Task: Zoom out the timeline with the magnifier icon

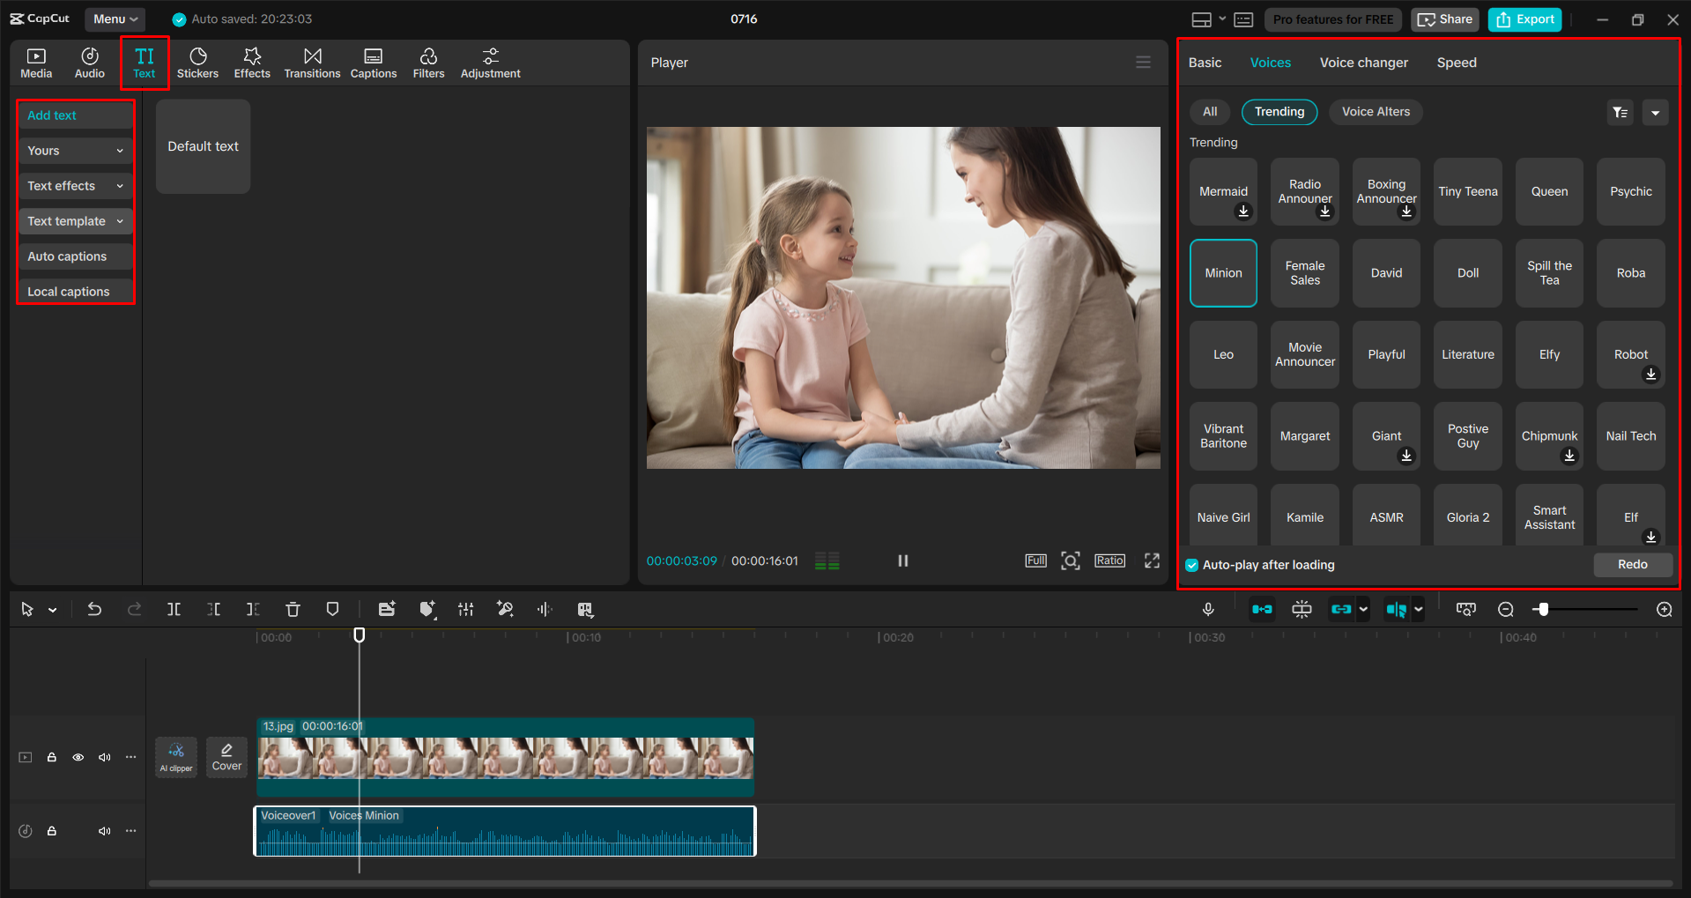Action: coord(1505,608)
